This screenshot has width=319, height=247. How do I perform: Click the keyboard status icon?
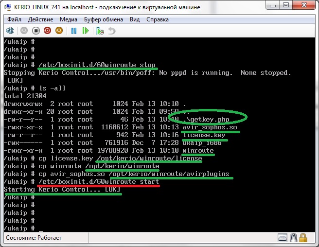click(284, 238)
